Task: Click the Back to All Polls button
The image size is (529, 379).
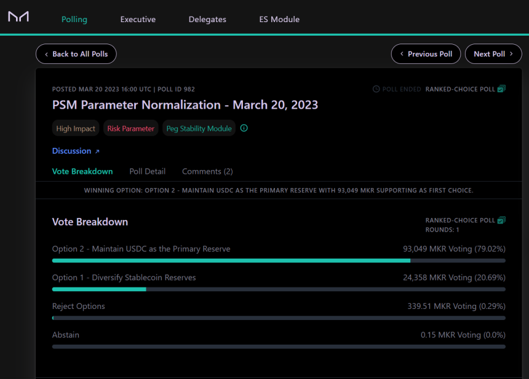Action: click(76, 54)
